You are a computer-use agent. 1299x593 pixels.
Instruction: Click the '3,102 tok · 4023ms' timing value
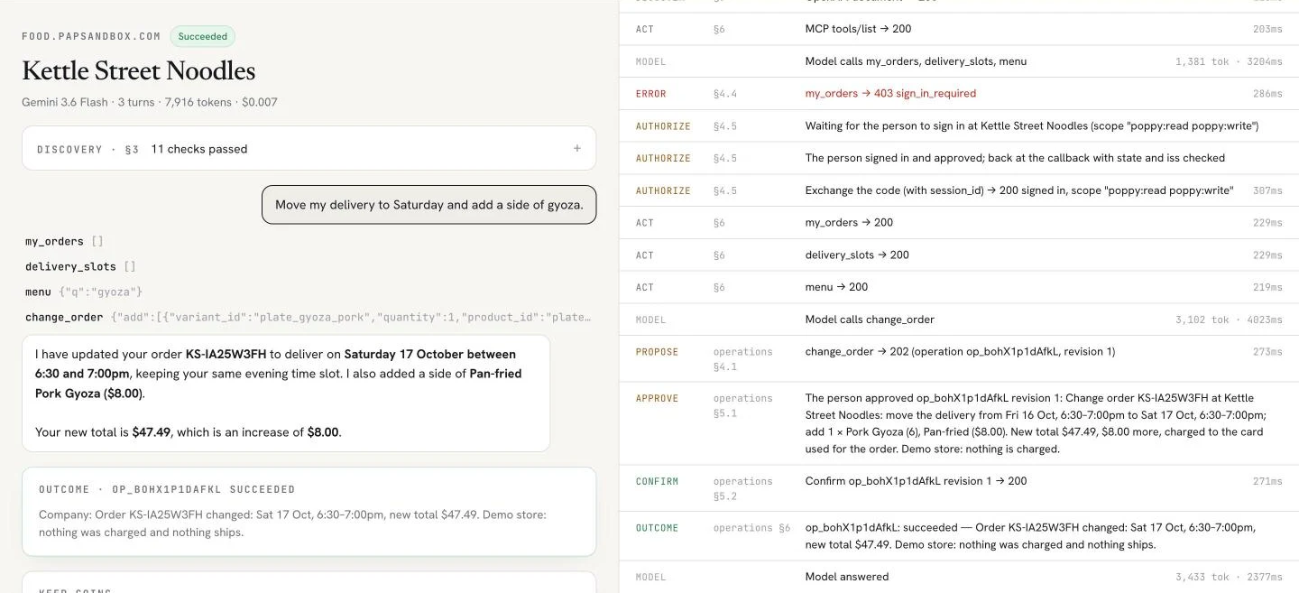pyautogui.click(x=1229, y=320)
